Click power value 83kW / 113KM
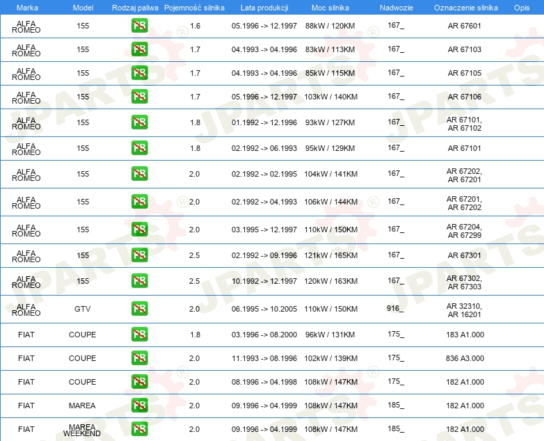Viewport: 544px width, 441px height. 330,49
